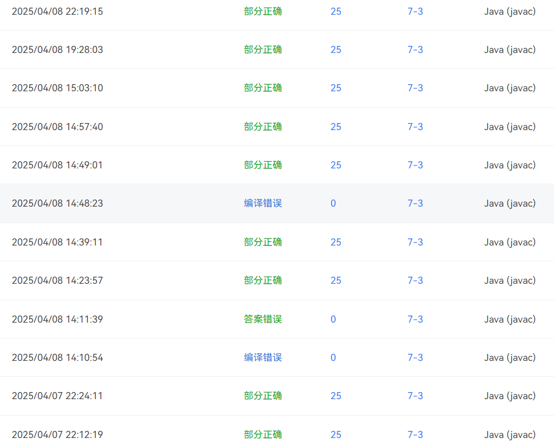Viewport: 554px width, 448px height.
Task: Click score 25 in the 15:03:10 row
Action: 336,88
